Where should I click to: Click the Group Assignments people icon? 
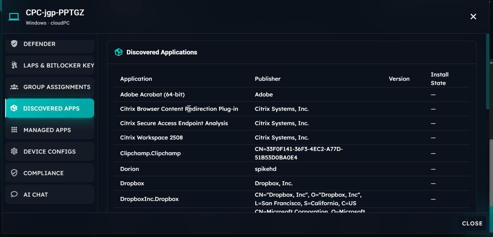(x=14, y=87)
